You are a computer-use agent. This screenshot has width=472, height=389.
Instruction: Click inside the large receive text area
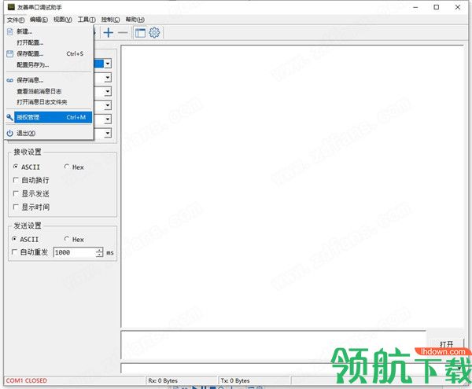point(293,186)
